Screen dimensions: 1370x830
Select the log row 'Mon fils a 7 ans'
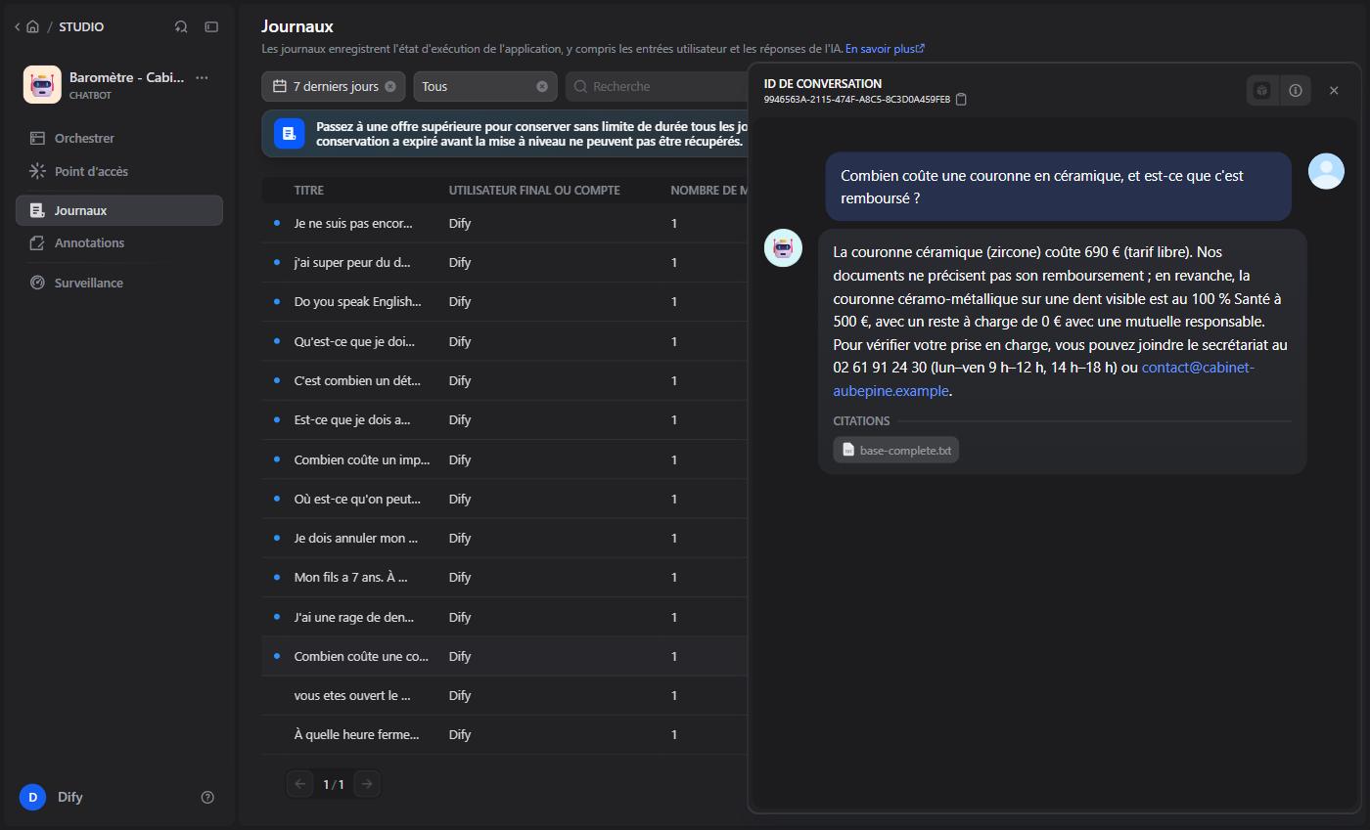point(504,577)
